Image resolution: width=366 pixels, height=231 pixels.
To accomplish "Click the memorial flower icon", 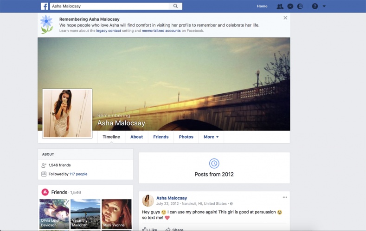I will [46, 24].
